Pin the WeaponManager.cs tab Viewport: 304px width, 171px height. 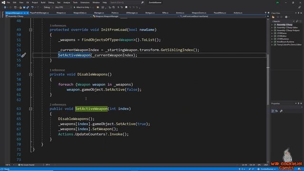pyautogui.click(x=25, y=13)
